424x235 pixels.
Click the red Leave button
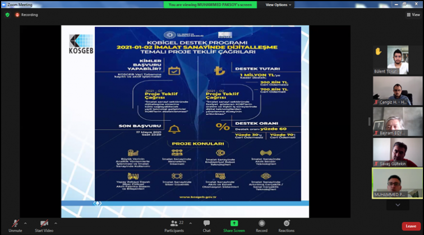tap(411, 226)
